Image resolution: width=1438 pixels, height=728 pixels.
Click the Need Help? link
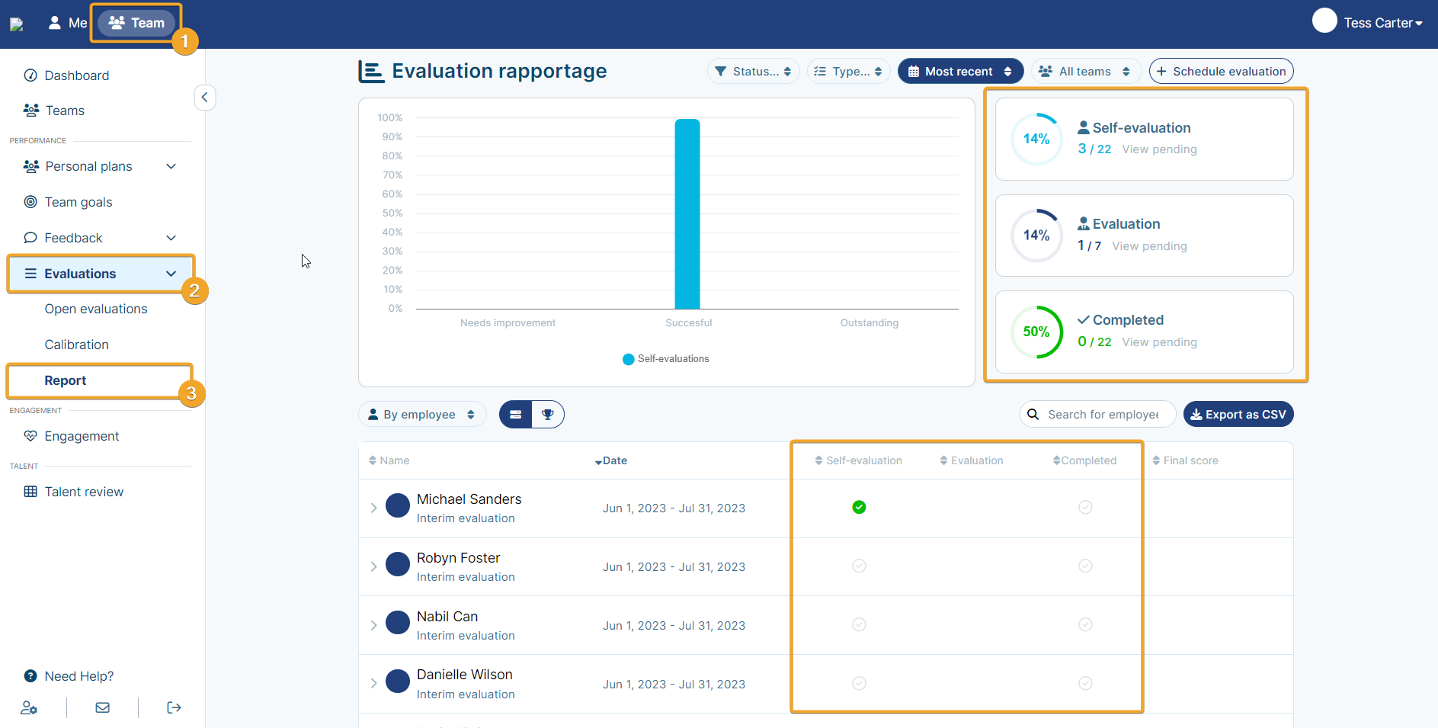pos(69,676)
